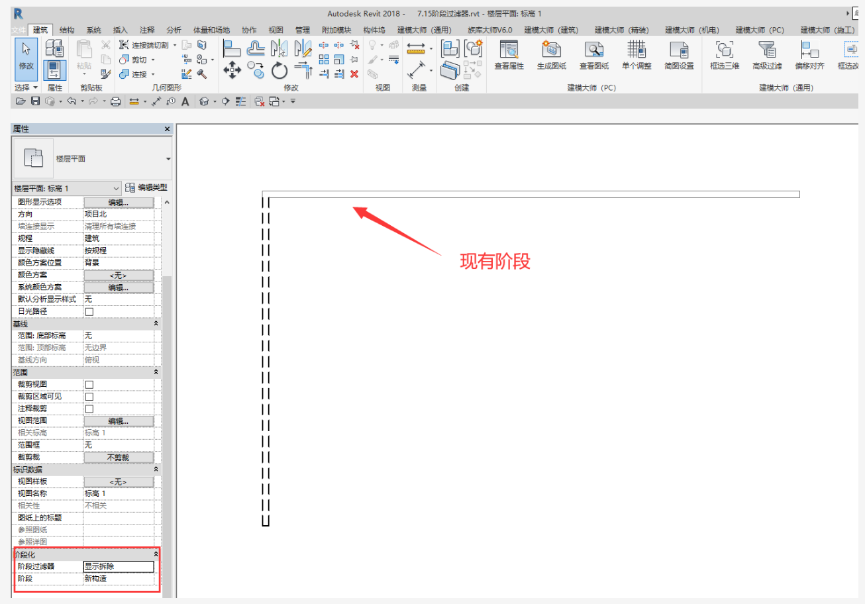
Task: Toggle the Properties palette button in 属性 panel
Action: pos(54,70)
